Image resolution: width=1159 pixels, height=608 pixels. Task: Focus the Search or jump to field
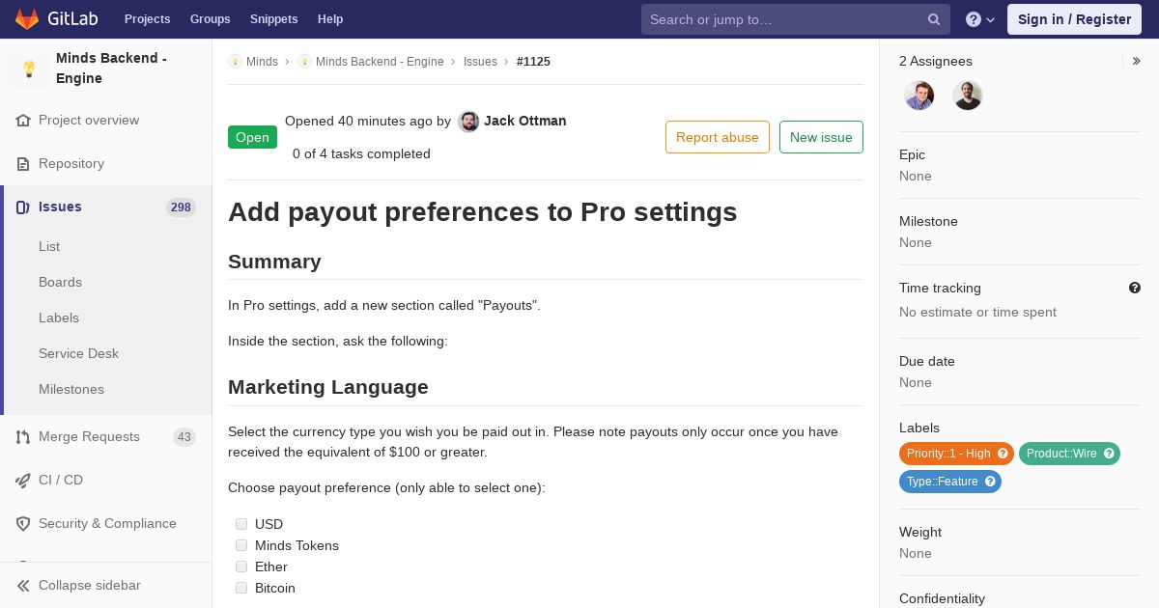784,19
